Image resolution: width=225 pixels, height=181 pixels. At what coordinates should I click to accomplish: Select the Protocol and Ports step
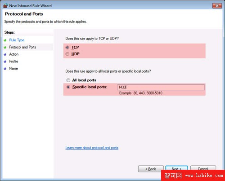click(22, 47)
